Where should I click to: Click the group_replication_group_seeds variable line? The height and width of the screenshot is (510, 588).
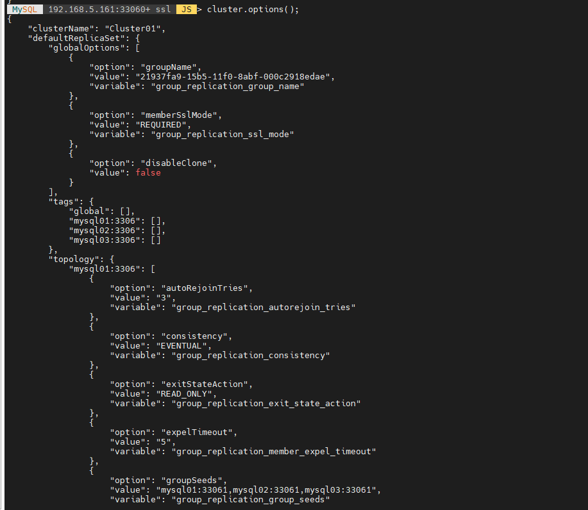point(220,500)
